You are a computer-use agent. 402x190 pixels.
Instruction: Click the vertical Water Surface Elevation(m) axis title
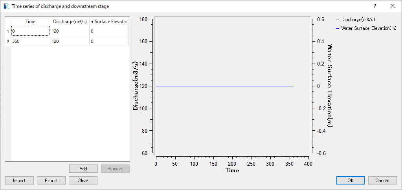(330, 86)
